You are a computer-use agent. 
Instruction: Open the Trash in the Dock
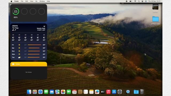click(x=142, y=92)
